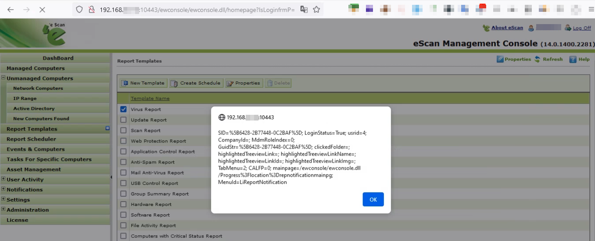Check the Anti-Spam Report checkbox
The width and height of the screenshot is (595, 241).
[123, 162]
